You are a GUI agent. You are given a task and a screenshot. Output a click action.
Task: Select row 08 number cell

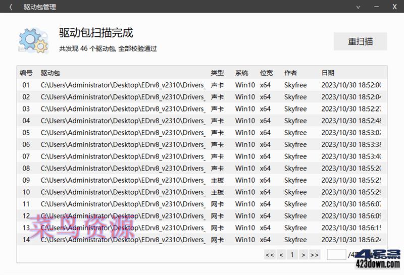coord(26,169)
